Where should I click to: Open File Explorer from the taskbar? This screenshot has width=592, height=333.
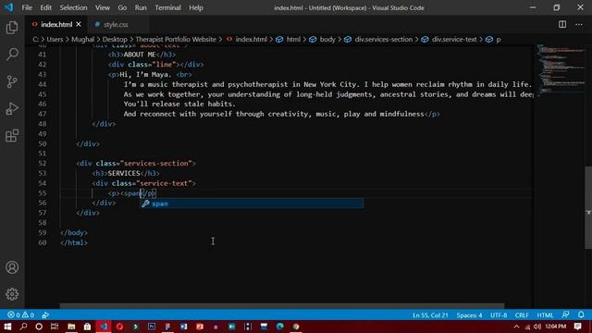point(71,327)
